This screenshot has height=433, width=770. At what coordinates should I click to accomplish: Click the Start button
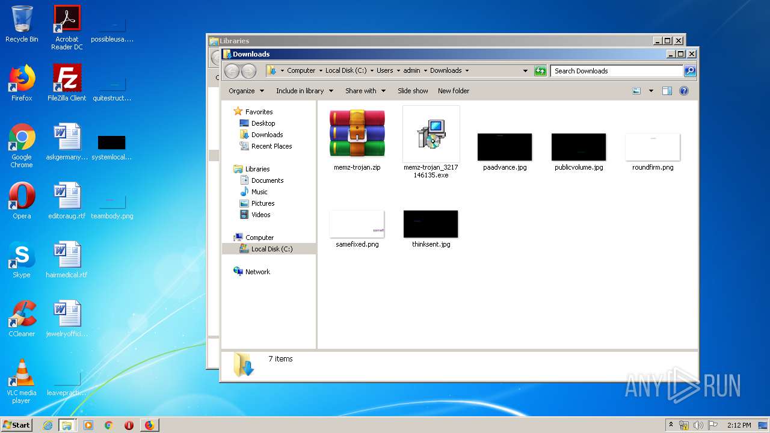17,425
